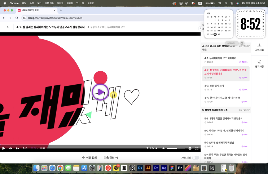The width and height of the screenshot is (268, 174).
Task: Click the large purple play button overlay
Action: pos(100,92)
